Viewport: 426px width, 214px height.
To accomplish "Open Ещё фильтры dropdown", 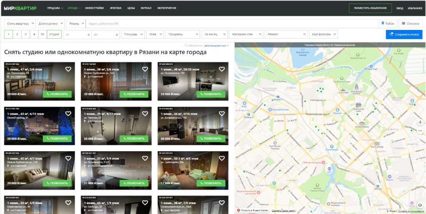I will 323,34.
